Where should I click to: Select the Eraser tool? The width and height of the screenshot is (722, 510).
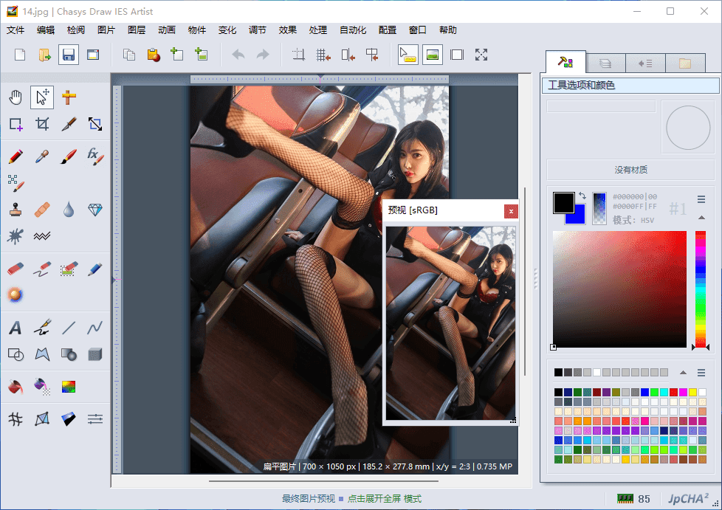pos(16,267)
